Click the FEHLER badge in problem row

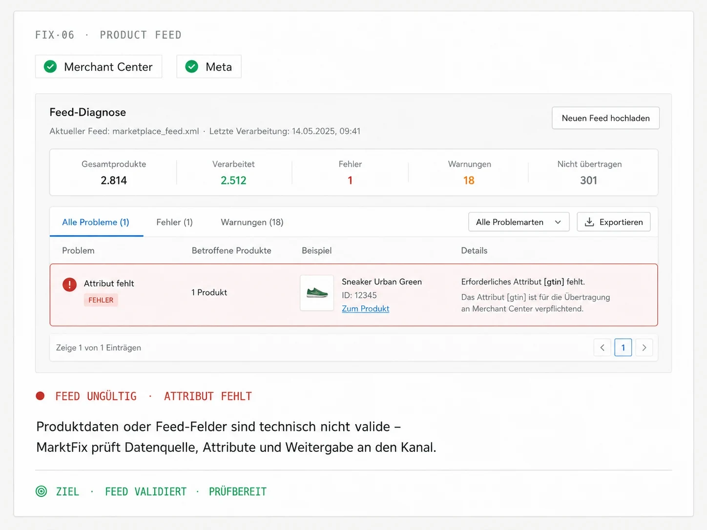tap(101, 300)
